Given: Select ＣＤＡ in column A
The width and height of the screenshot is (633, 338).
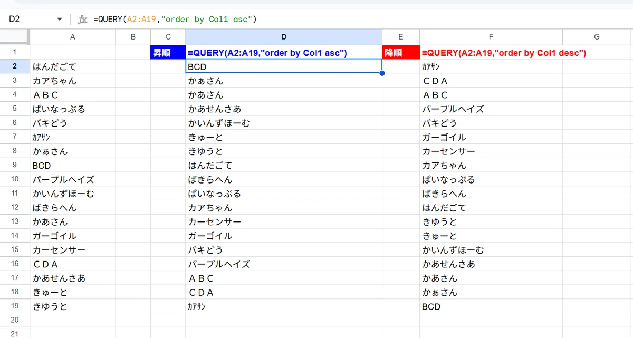Looking at the screenshot, I should [73, 264].
